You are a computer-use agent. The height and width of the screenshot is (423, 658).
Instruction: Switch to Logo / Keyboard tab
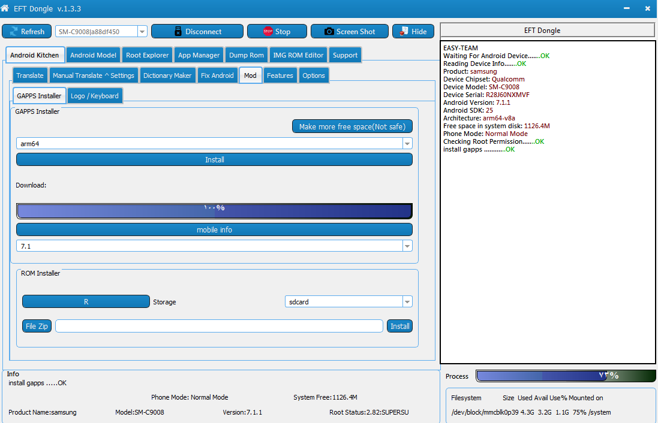[95, 96]
